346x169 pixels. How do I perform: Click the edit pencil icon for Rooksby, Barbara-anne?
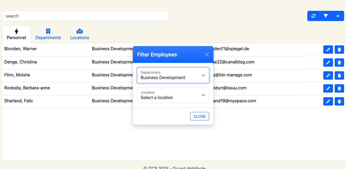[x=328, y=88]
